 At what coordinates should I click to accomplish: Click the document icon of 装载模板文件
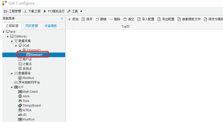coord(179,19)
